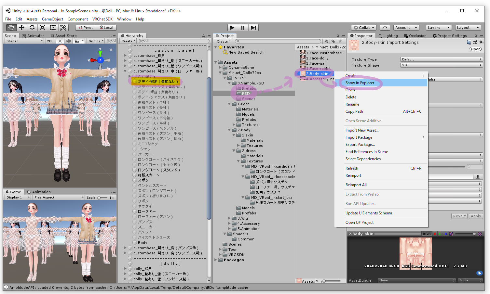490x294 pixels.
Task: Toggle alpha checker icon in preview
Action: click(451, 234)
